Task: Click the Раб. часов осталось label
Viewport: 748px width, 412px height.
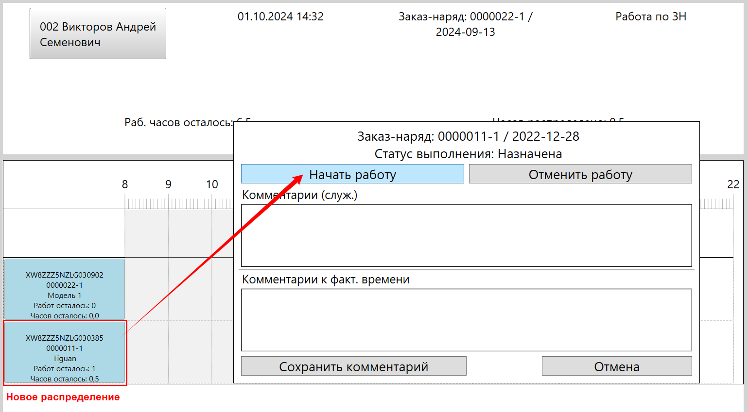Action: 178,123
